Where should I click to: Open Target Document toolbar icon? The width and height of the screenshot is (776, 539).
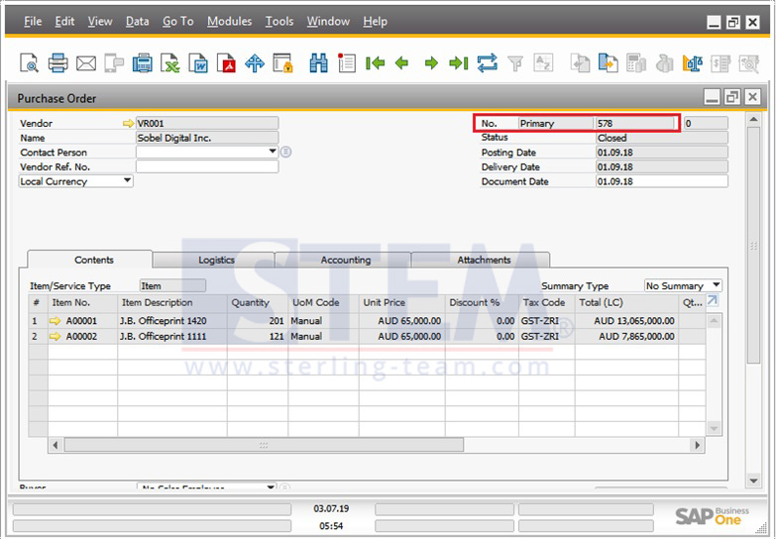pos(608,63)
